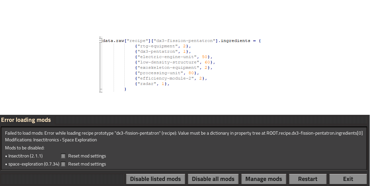Click the Failed to load mods error message

click(x=184, y=133)
